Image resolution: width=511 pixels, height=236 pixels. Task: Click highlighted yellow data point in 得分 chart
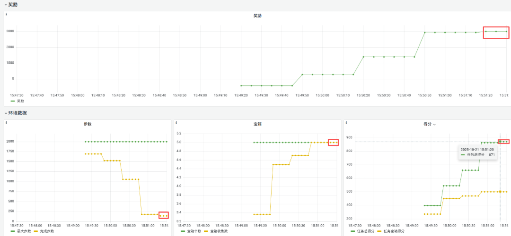coord(500,192)
